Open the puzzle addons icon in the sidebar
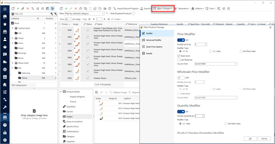Image resolution: width=275 pixels, height=144 pixels. (x=5, y=85)
